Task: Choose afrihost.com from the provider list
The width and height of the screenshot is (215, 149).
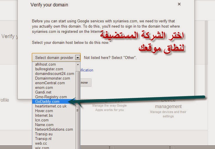Action: (54, 64)
